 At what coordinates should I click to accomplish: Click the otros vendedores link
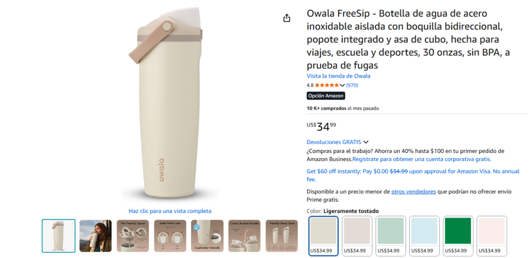[x=413, y=192]
